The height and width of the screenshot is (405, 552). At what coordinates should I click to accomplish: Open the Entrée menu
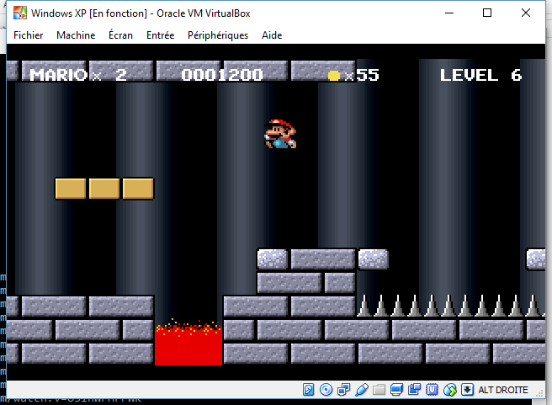[160, 35]
